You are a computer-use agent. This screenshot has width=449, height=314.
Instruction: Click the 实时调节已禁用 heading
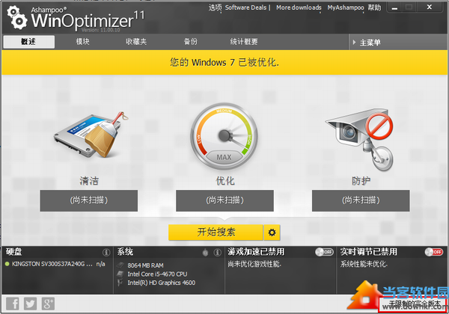tap(368, 252)
